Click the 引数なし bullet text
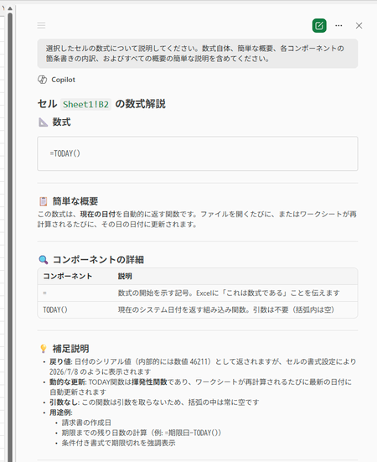 (154, 402)
